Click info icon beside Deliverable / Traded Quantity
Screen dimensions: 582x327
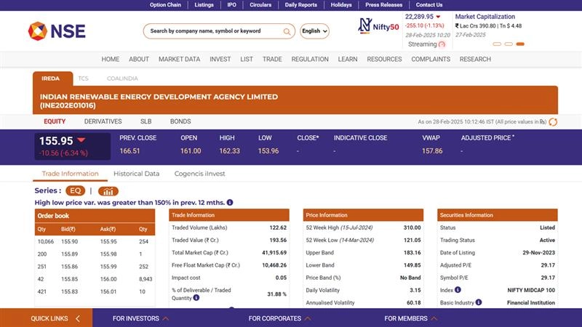(196, 298)
